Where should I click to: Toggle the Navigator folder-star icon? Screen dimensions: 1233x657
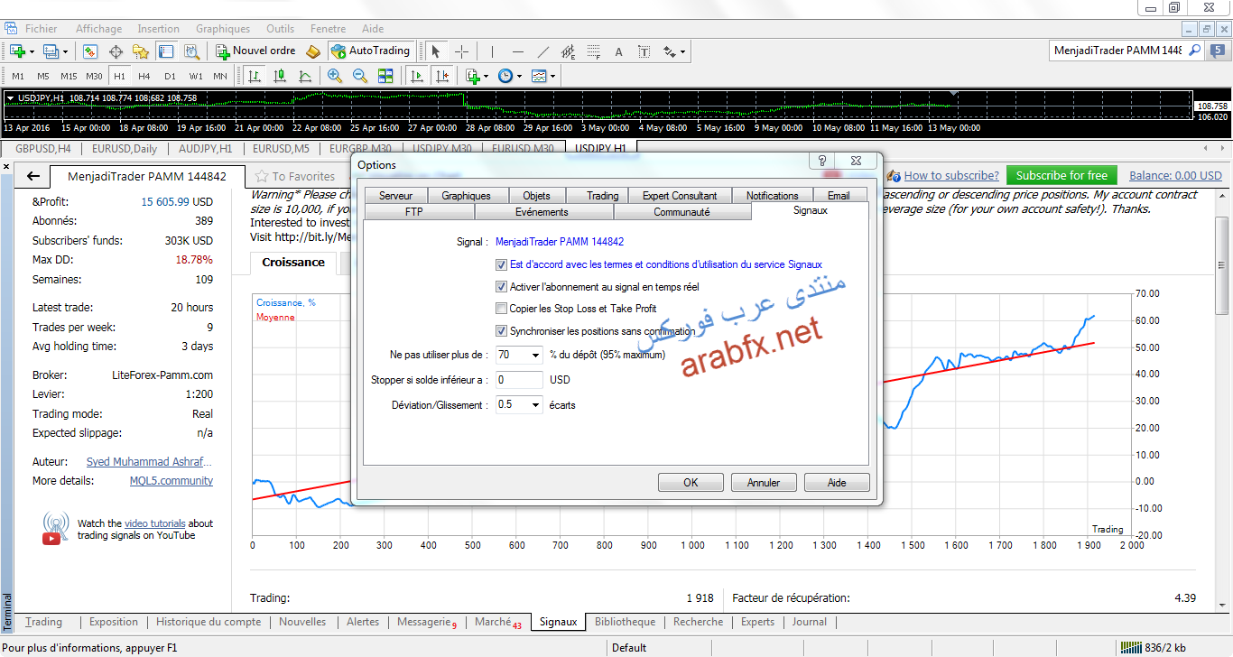(x=141, y=51)
